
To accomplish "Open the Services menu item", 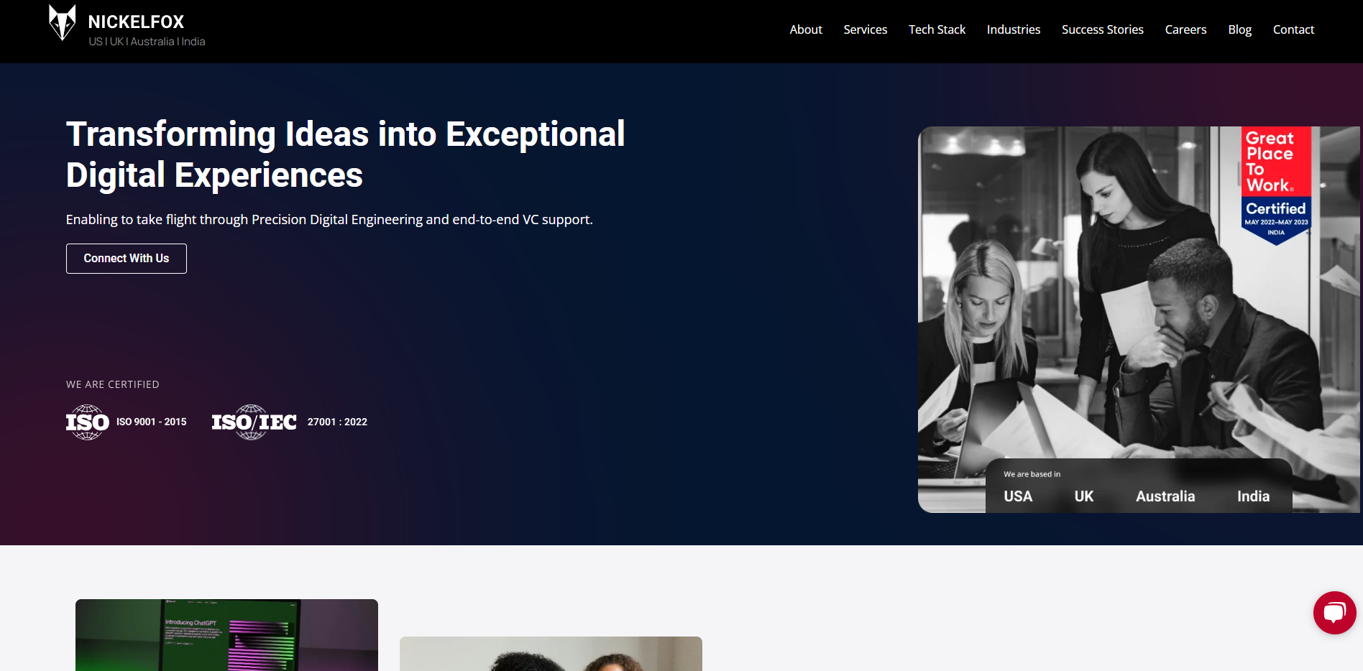I will point(865,29).
